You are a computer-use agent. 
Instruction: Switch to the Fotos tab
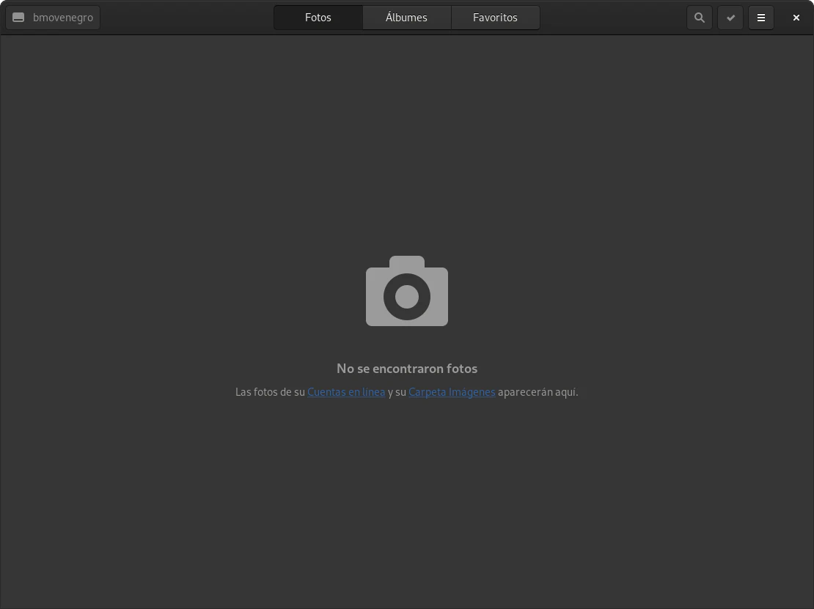coord(318,18)
